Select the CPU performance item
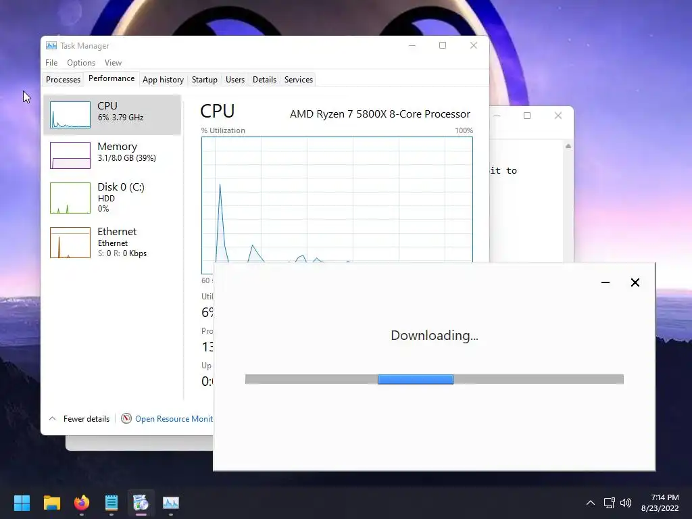 pyautogui.click(x=112, y=114)
